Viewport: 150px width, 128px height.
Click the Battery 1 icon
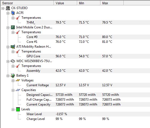13,76
